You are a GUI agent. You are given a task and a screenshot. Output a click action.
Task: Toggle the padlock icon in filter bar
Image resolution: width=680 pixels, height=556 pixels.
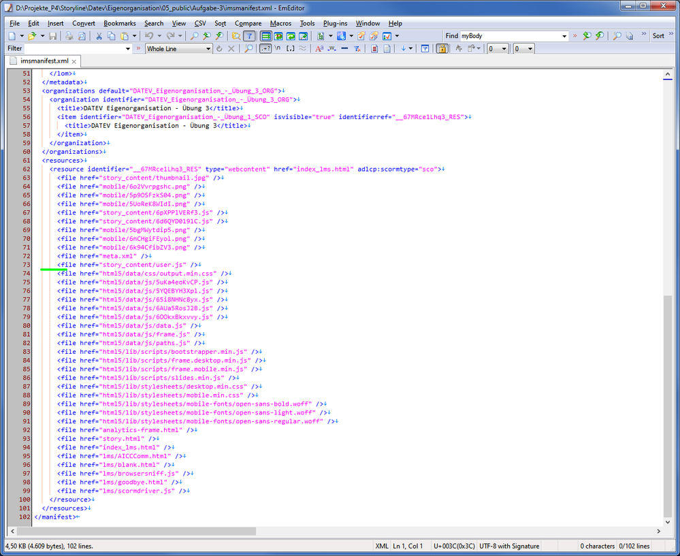[442, 49]
